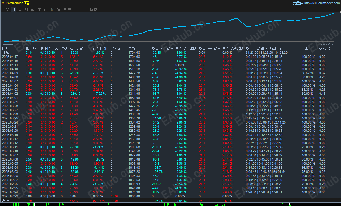Select the 2025.04.02 date row in the table
Viewport: 341px width, 206px height.
pos(10,94)
